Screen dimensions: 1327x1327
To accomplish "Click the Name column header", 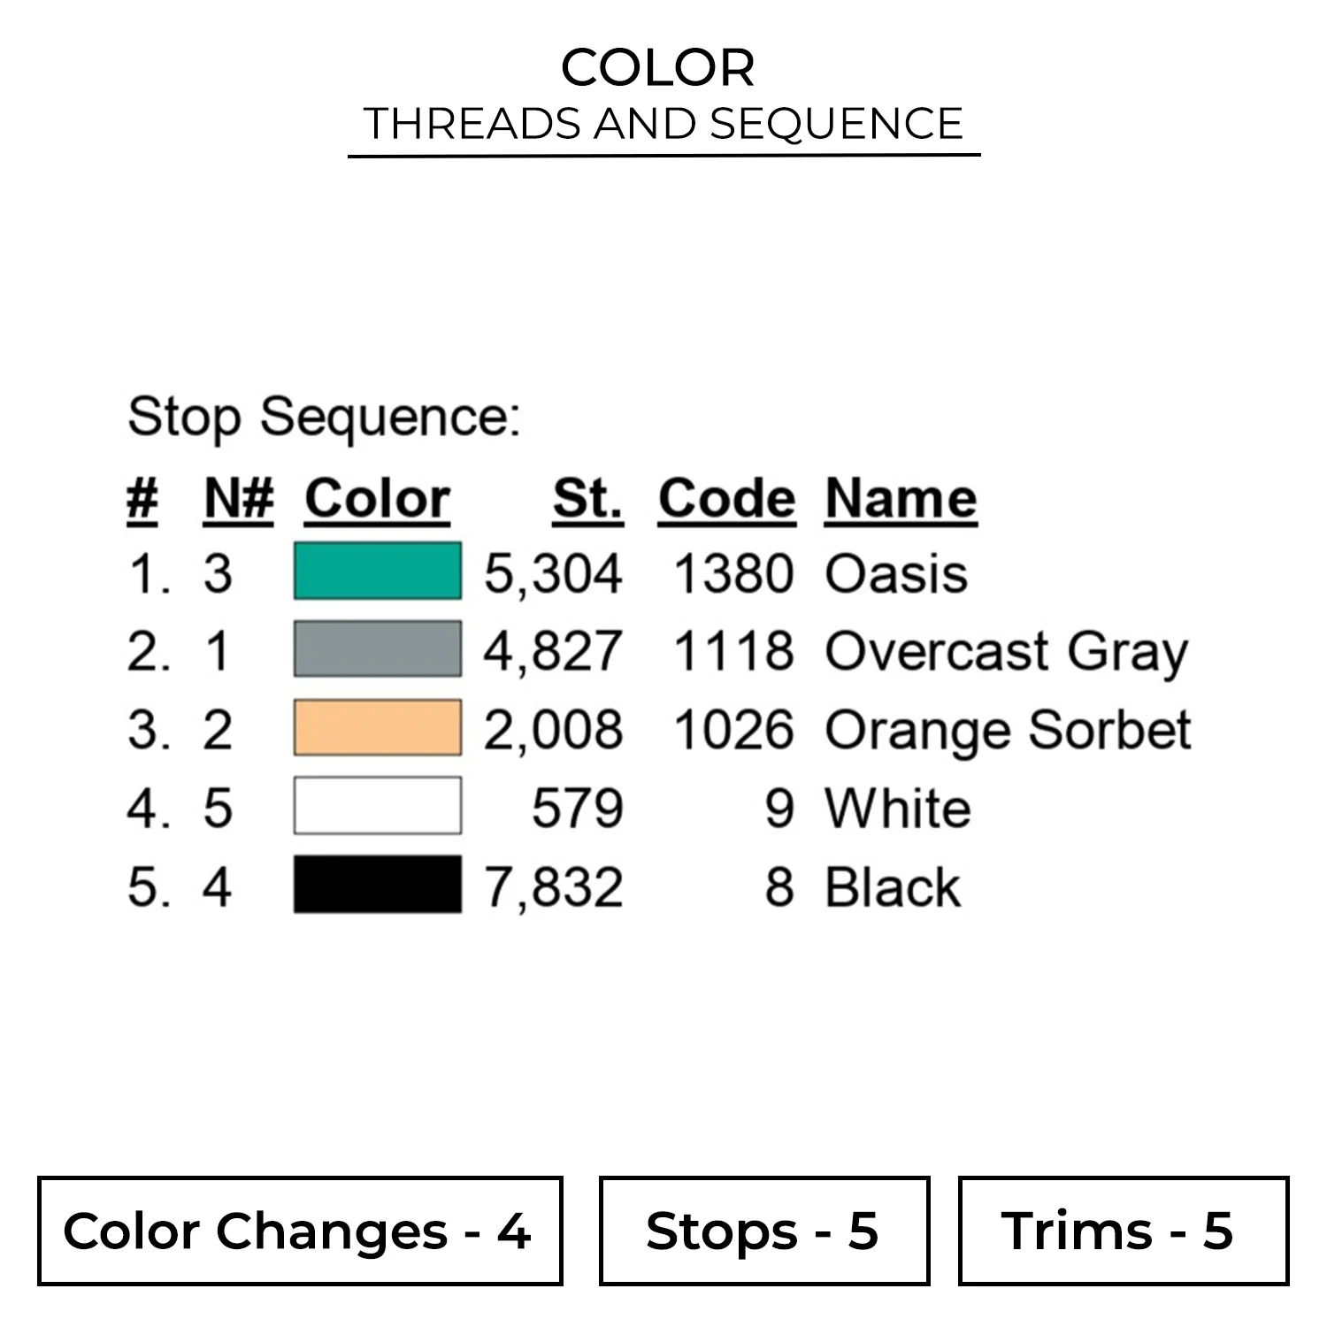I will click(901, 499).
